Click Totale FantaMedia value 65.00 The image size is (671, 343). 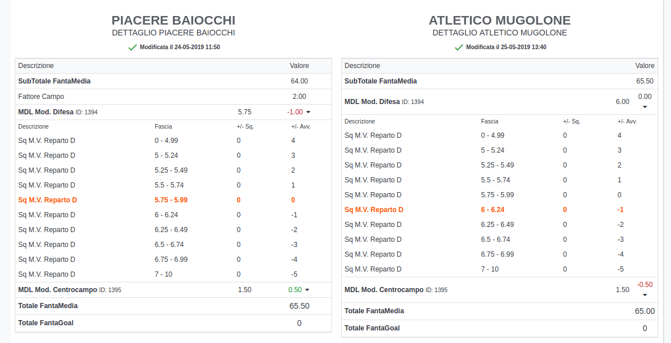[645, 311]
